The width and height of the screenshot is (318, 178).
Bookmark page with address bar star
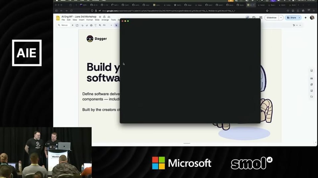pos(267,11)
